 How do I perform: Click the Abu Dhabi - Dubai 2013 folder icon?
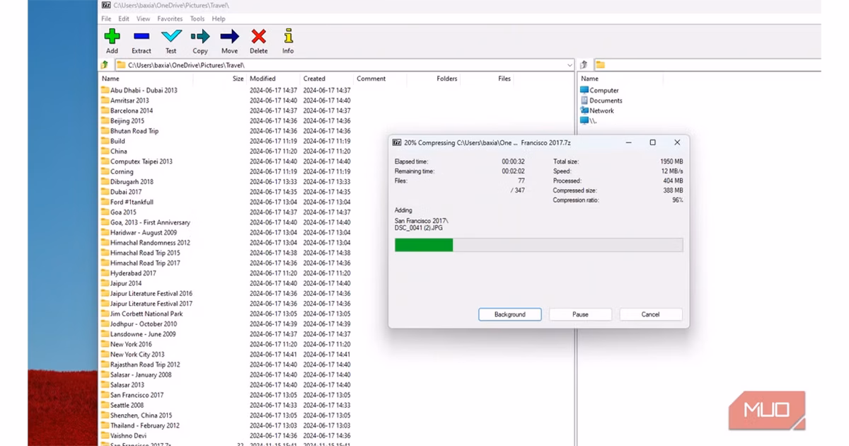click(105, 90)
